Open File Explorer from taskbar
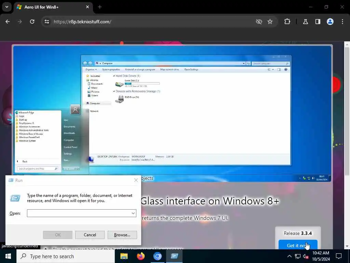 click(124, 256)
